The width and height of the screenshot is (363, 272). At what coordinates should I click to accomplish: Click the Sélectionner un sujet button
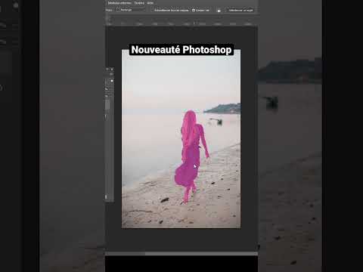[240, 11]
